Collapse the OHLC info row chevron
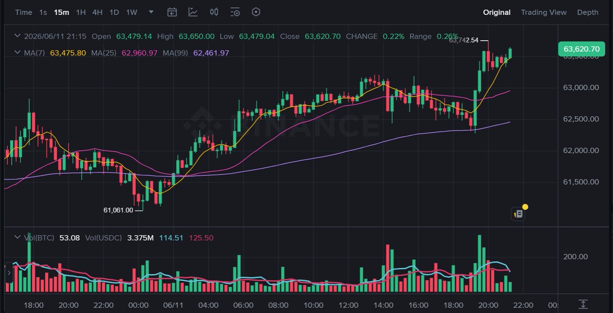 point(17,36)
